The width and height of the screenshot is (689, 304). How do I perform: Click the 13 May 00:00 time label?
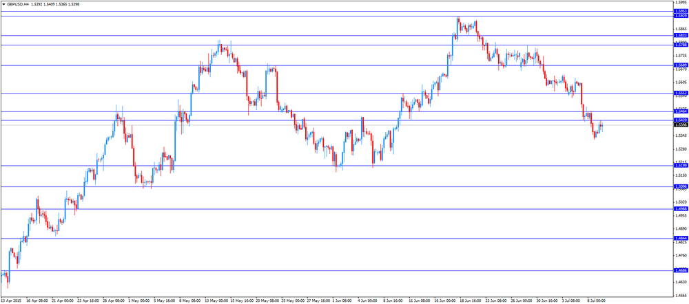(x=217, y=301)
